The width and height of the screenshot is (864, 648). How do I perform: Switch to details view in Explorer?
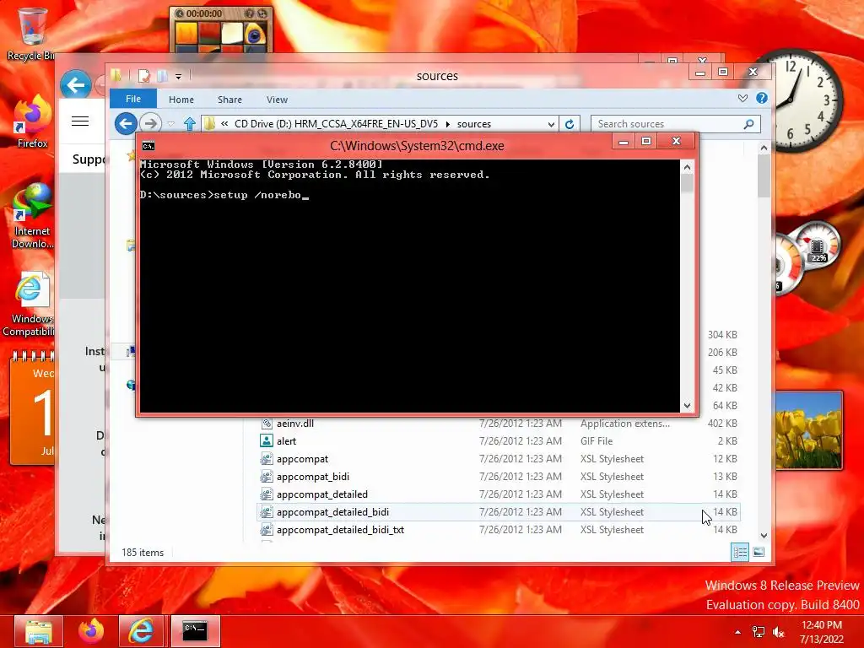pos(740,552)
